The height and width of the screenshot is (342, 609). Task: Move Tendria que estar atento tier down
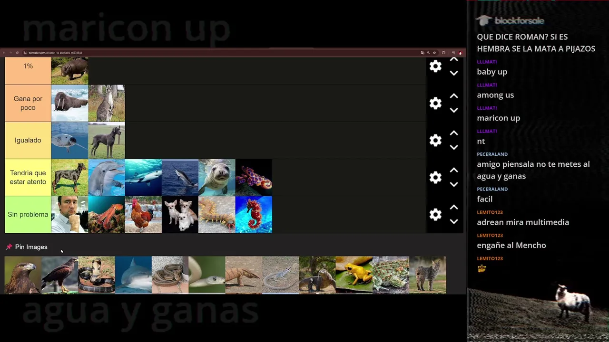click(454, 184)
